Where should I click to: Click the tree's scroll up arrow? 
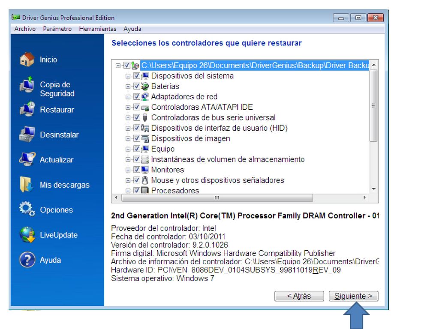pyautogui.click(x=373, y=65)
